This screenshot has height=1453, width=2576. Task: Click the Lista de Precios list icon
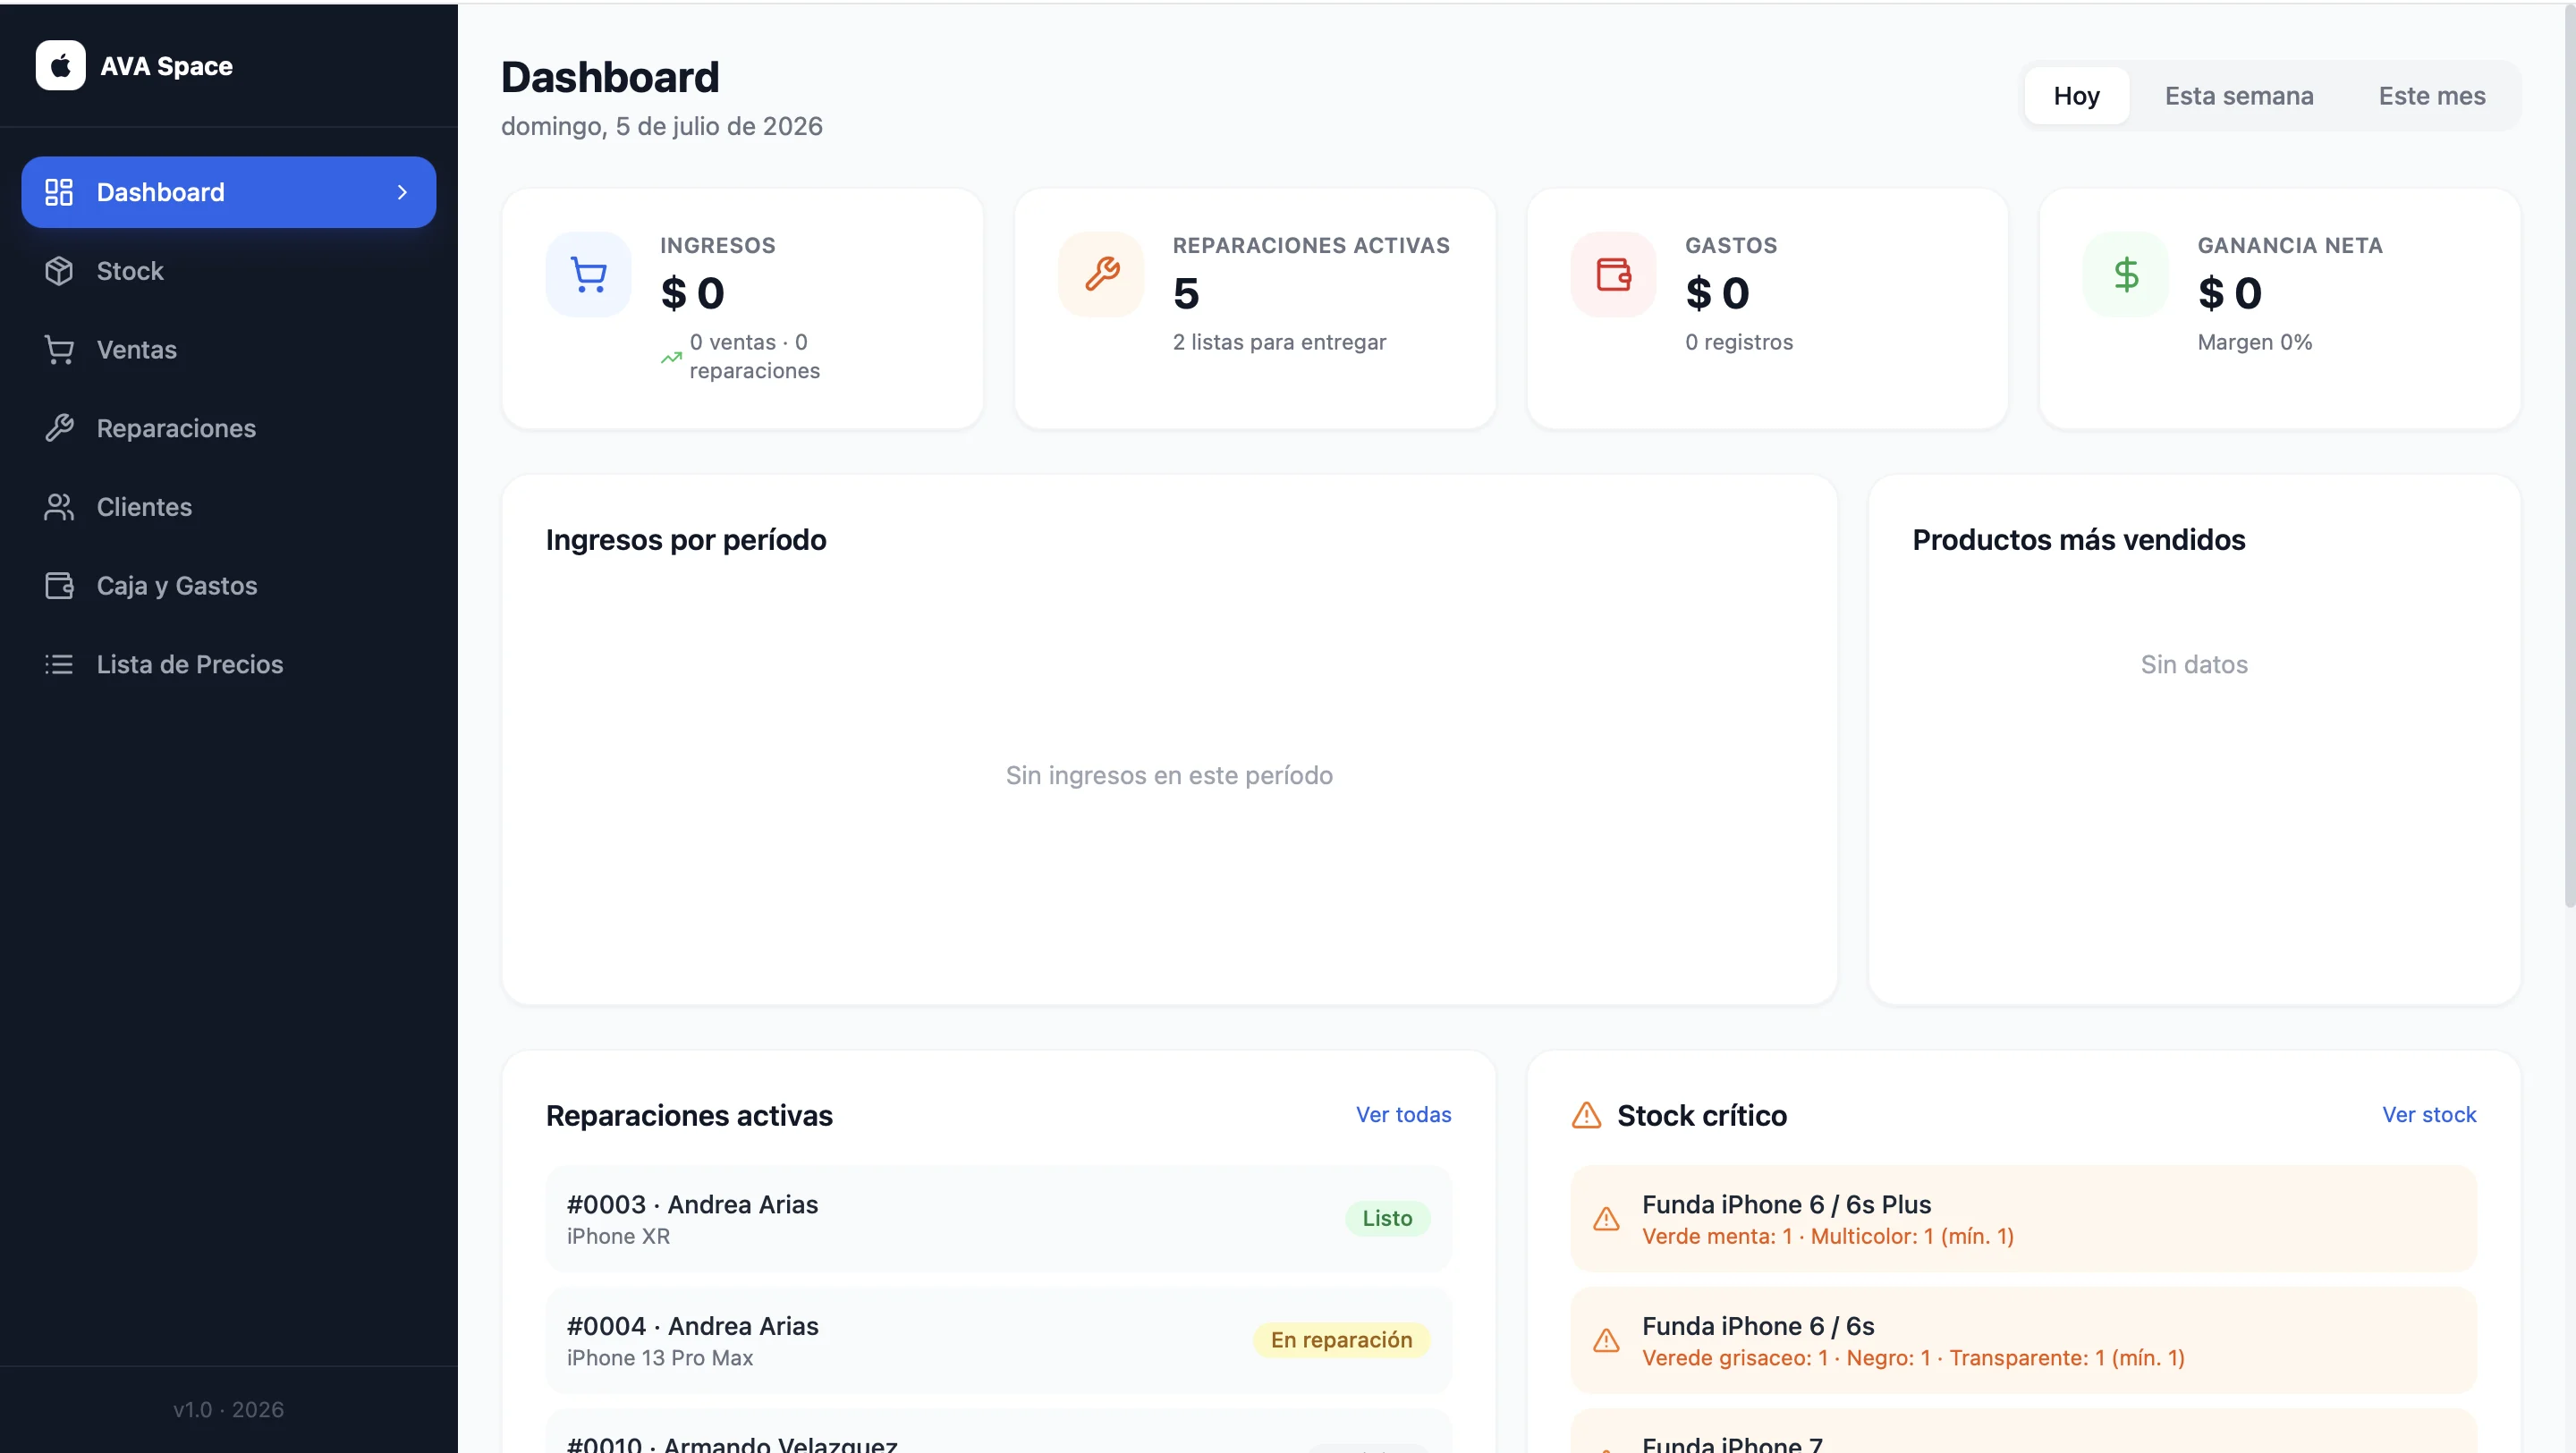[59, 664]
